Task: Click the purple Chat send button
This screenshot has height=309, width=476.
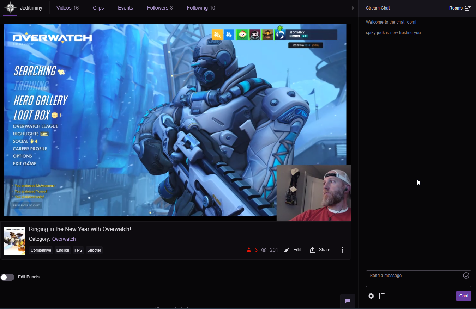Action: click(464, 296)
